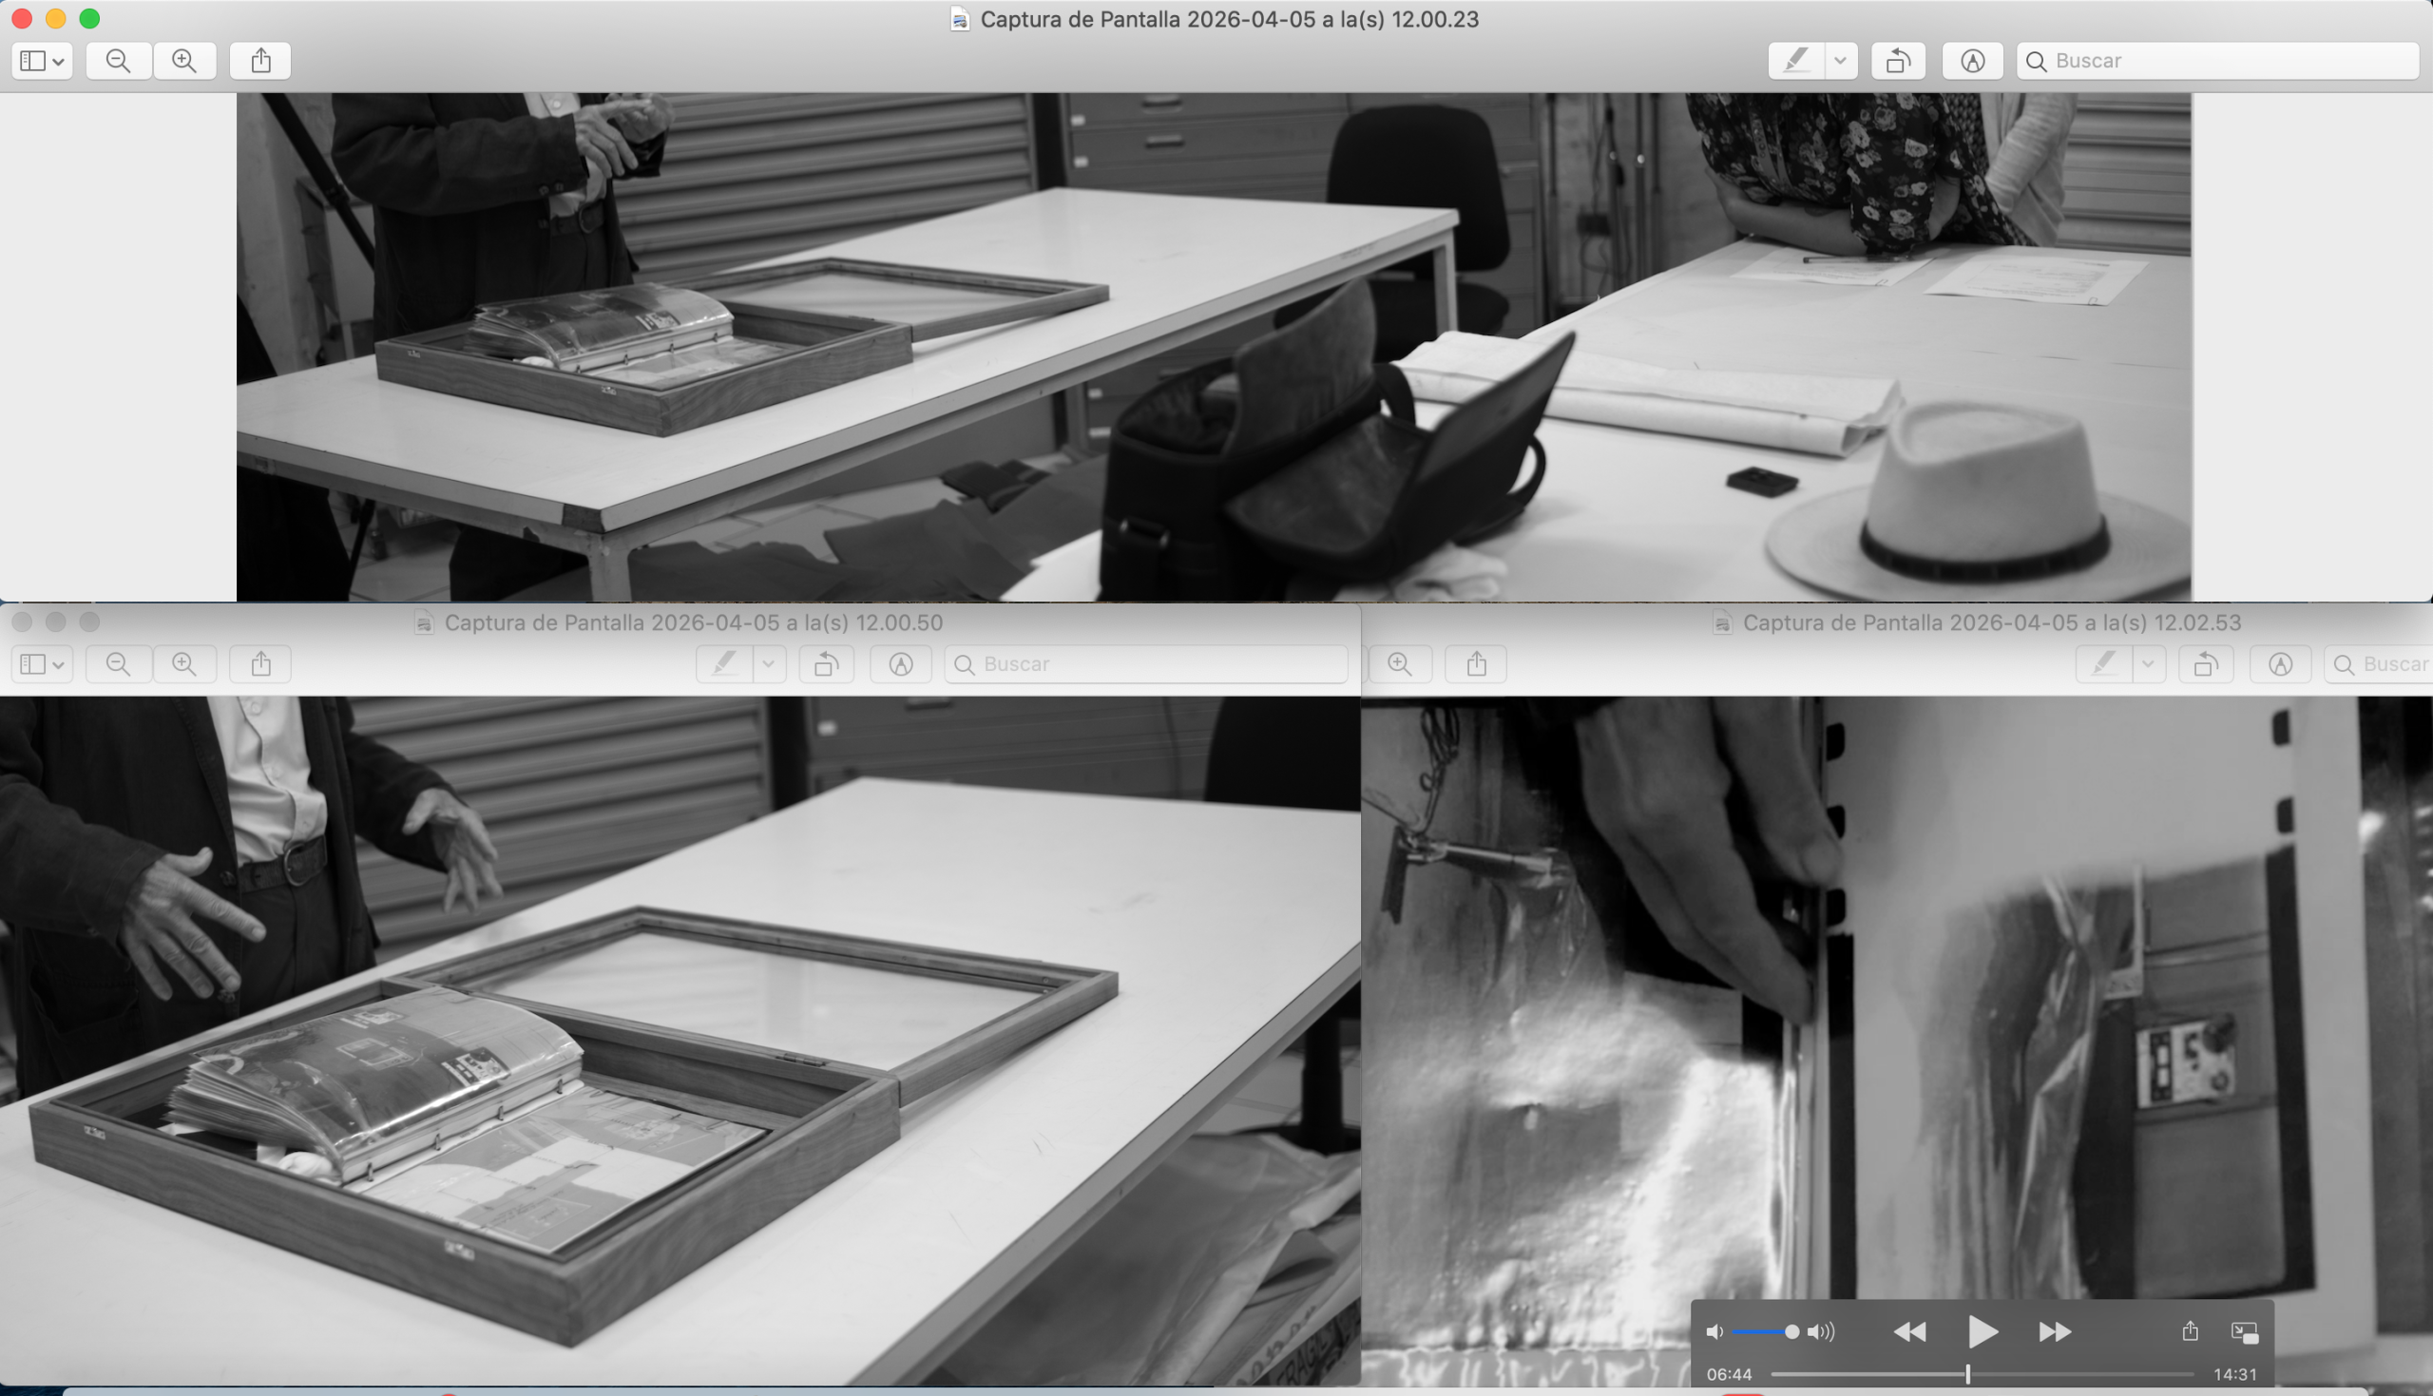Fast forward the video playback
2433x1396 pixels.
[x=2055, y=1331]
